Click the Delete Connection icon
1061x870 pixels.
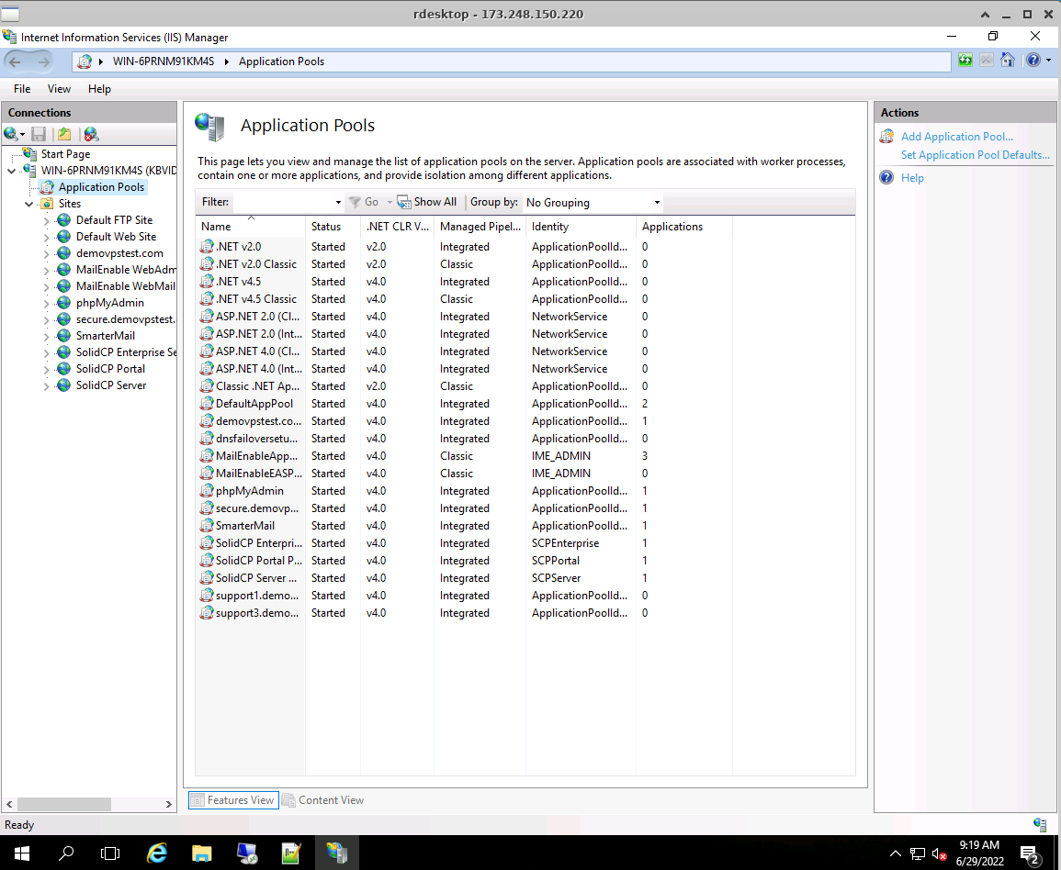(91, 134)
